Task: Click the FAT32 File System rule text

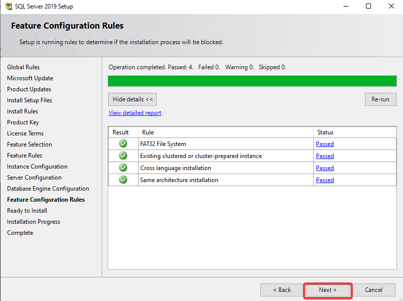Action: tap(163, 144)
